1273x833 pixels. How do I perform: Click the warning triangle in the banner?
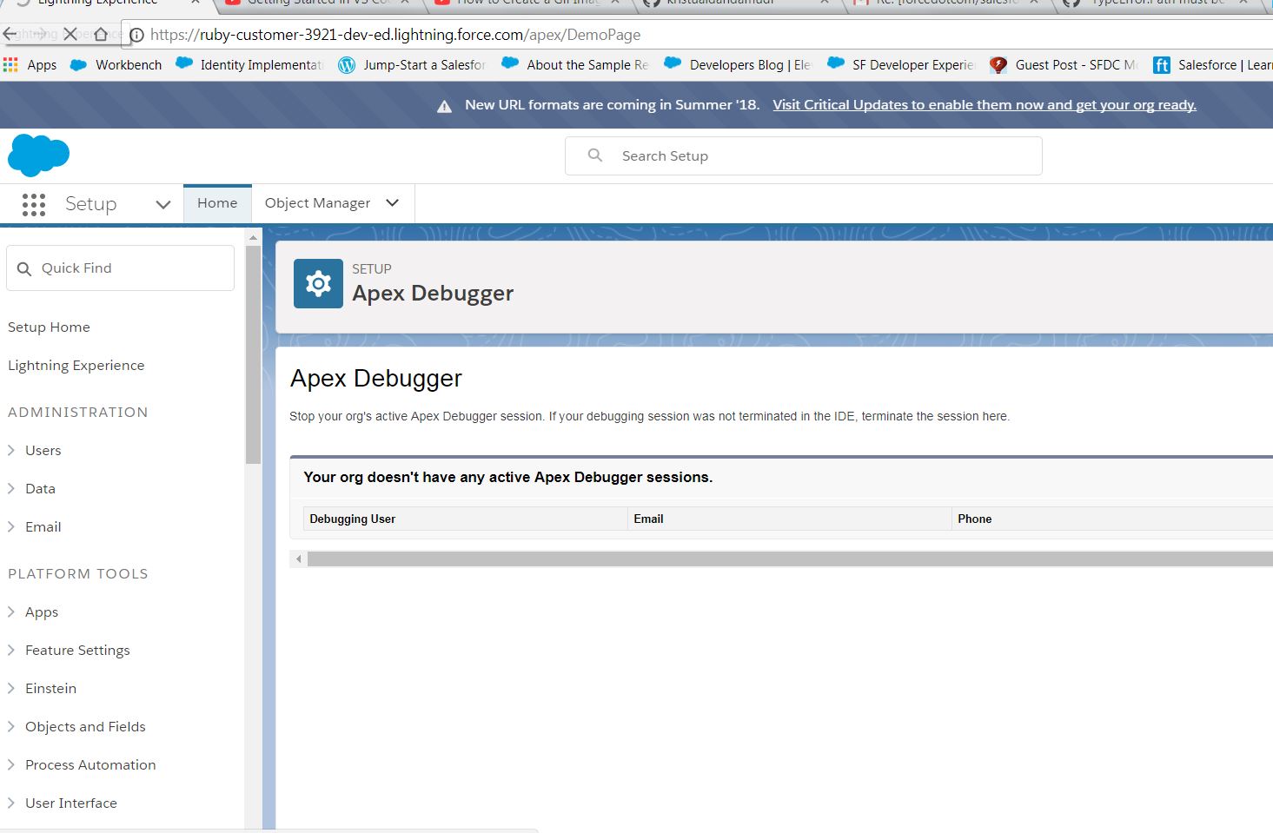pos(444,105)
